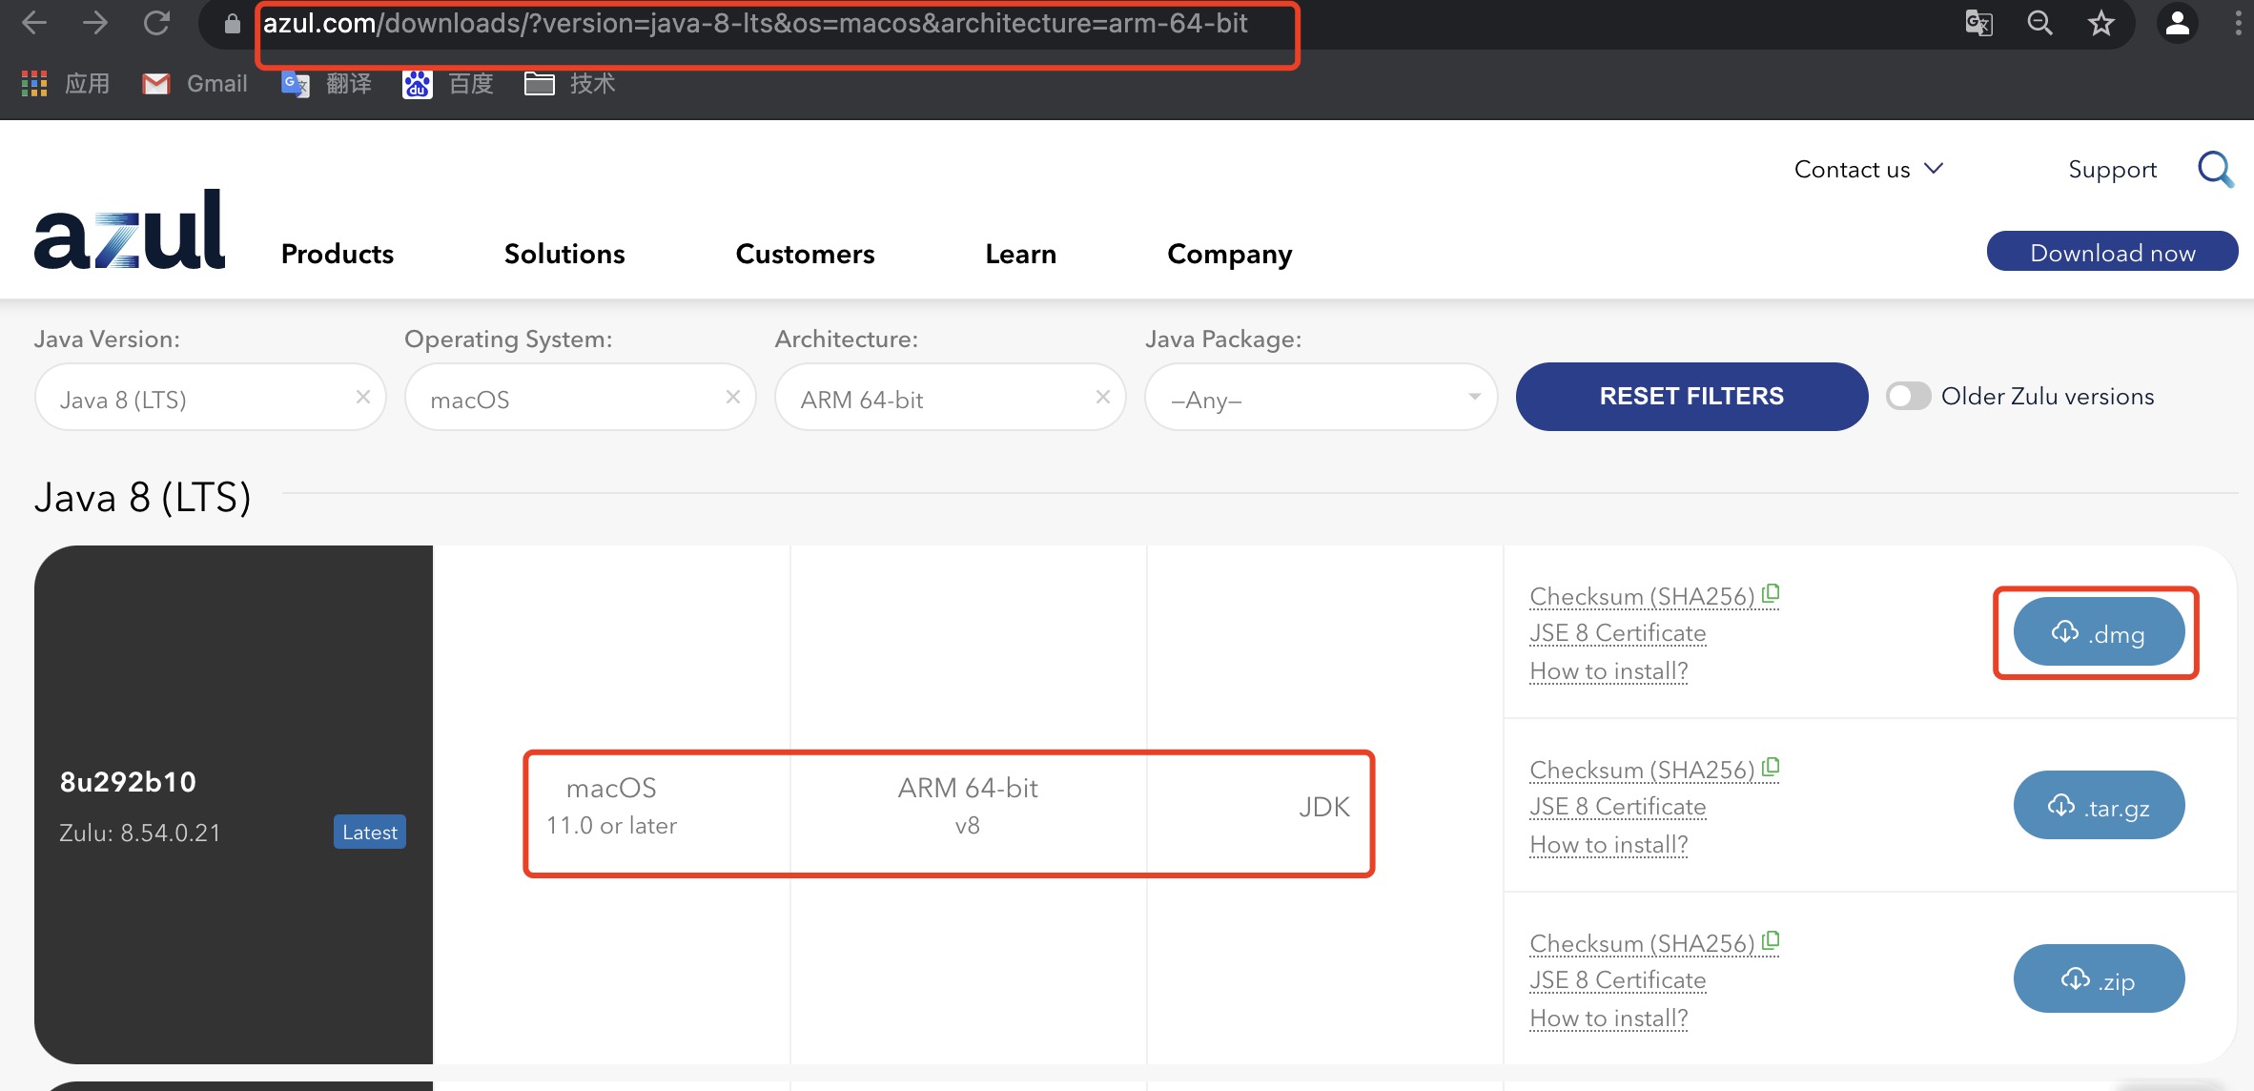Viewport: 2254px width, 1091px height.
Task: Open How to install? link for .dmg
Action: tap(1609, 671)
